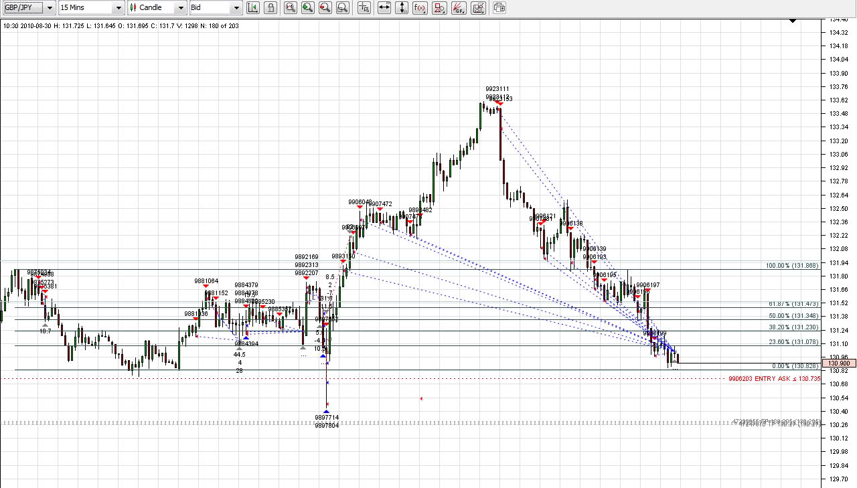Click the floppy disk save chart icon
Viewport: 857px width, 488px height.
[x=479, y=8]
